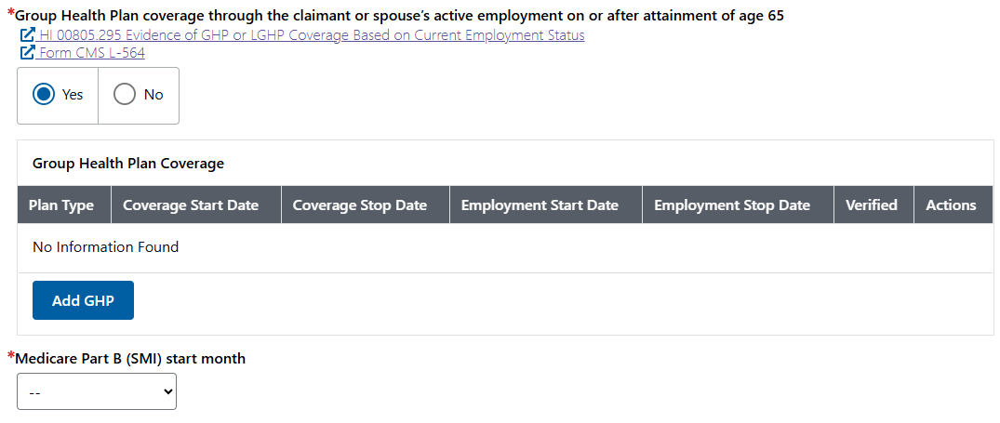Click the No Information Found row
Viewport: 1000px width, 423px height.
pyautogui.click(x=105, y=247)
